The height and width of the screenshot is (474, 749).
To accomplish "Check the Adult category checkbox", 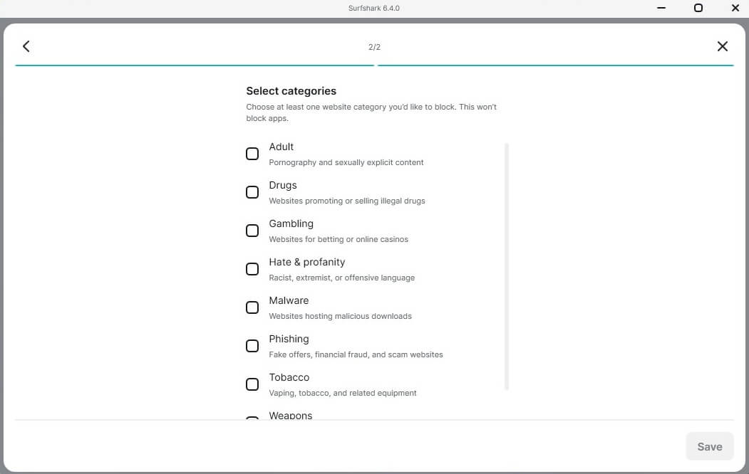I will pyautogui.click(x=252, y=153).
